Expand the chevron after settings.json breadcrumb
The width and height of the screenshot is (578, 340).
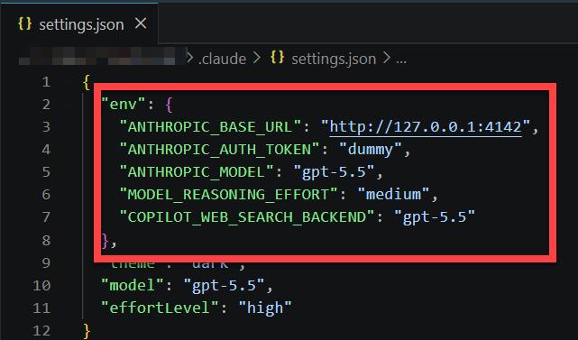386,58
